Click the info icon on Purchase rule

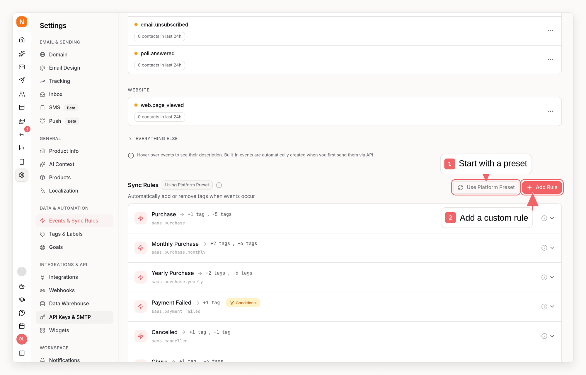(544, 218)
